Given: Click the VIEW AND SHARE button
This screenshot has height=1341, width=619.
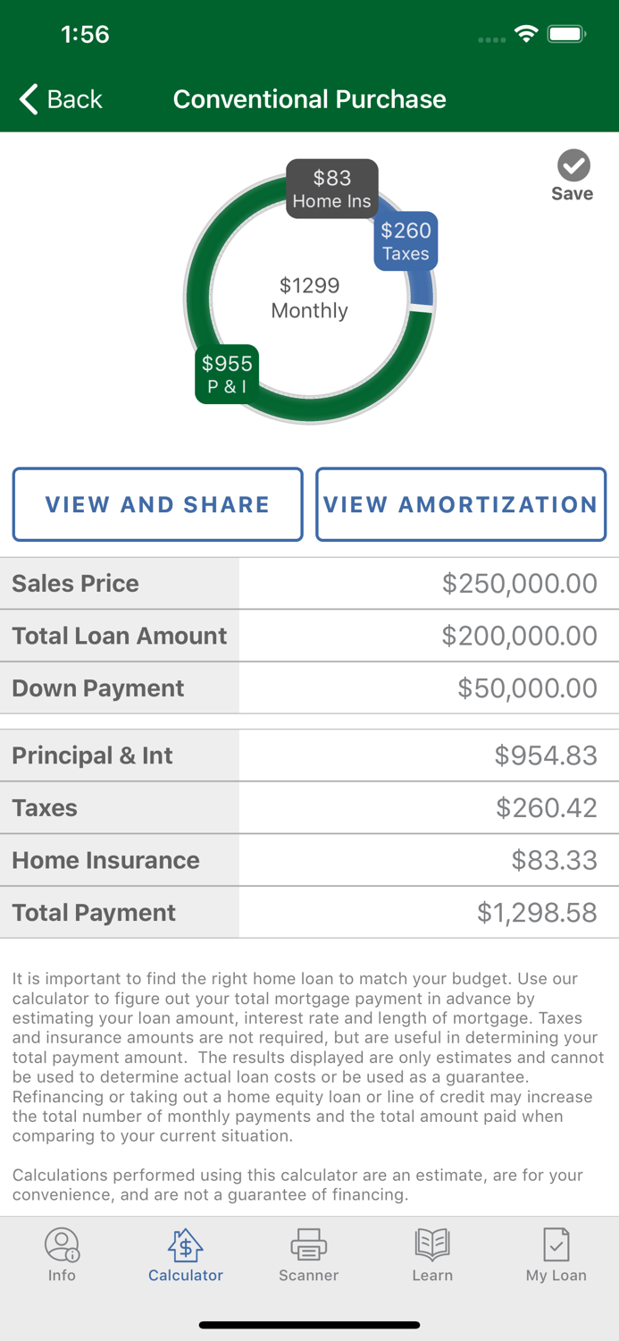Looking at the screenshot, I should 157,504.
